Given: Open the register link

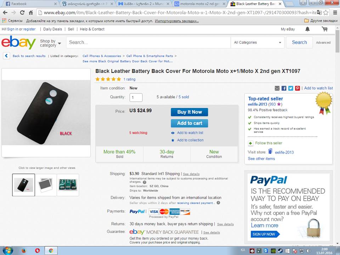Looking at the screenshot, I should [x=29, y=29].
